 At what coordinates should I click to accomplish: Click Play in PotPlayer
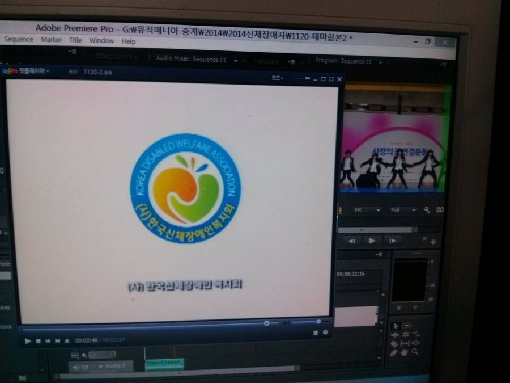pyautogui.click(x=28, y=341)
